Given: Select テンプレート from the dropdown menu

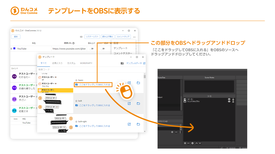Looking at the screenshot, I should [x=121, y=48].
